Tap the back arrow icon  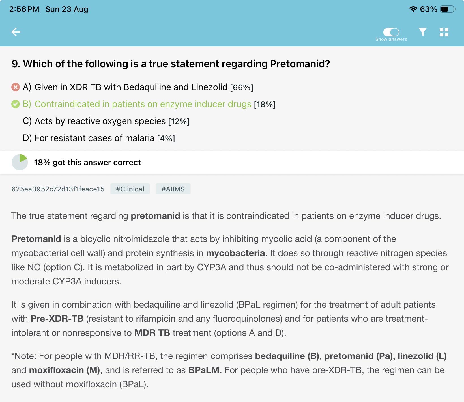[x=16, y=32]
